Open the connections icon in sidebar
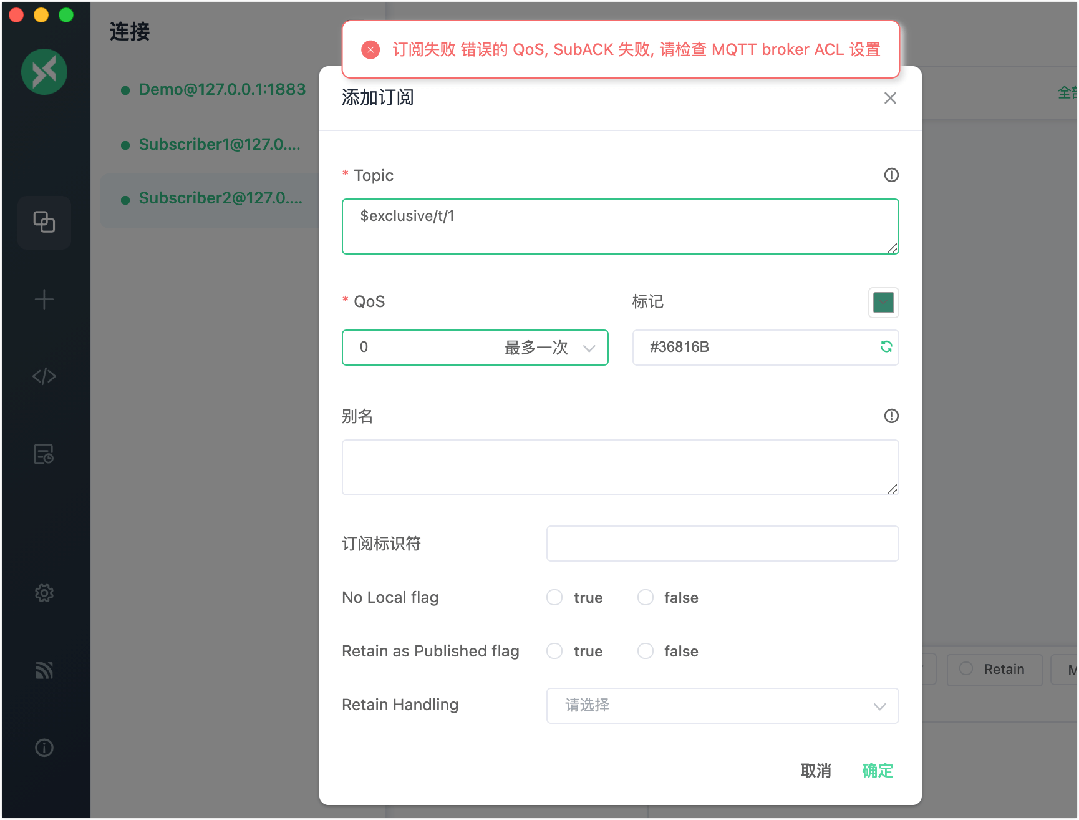This screenshot has width=1079, height=820. [44, 222]
